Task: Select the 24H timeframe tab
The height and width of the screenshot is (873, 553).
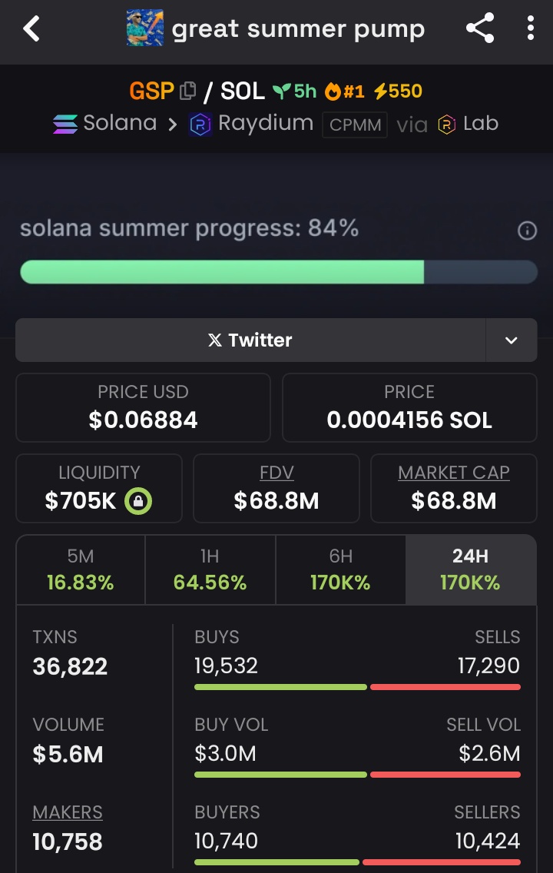Action: click(x=471, y=569)
